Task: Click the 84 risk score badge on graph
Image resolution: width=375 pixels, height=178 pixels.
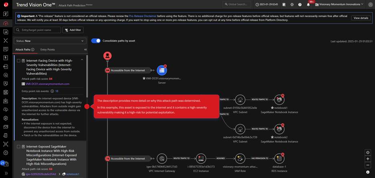Action: coord(108,70)
